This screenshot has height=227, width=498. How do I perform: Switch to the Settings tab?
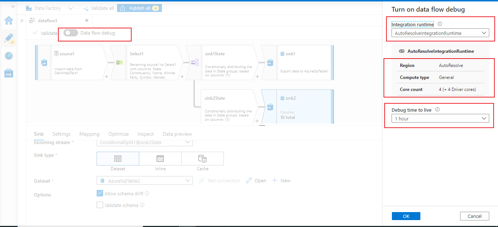(x=61, y=134)
